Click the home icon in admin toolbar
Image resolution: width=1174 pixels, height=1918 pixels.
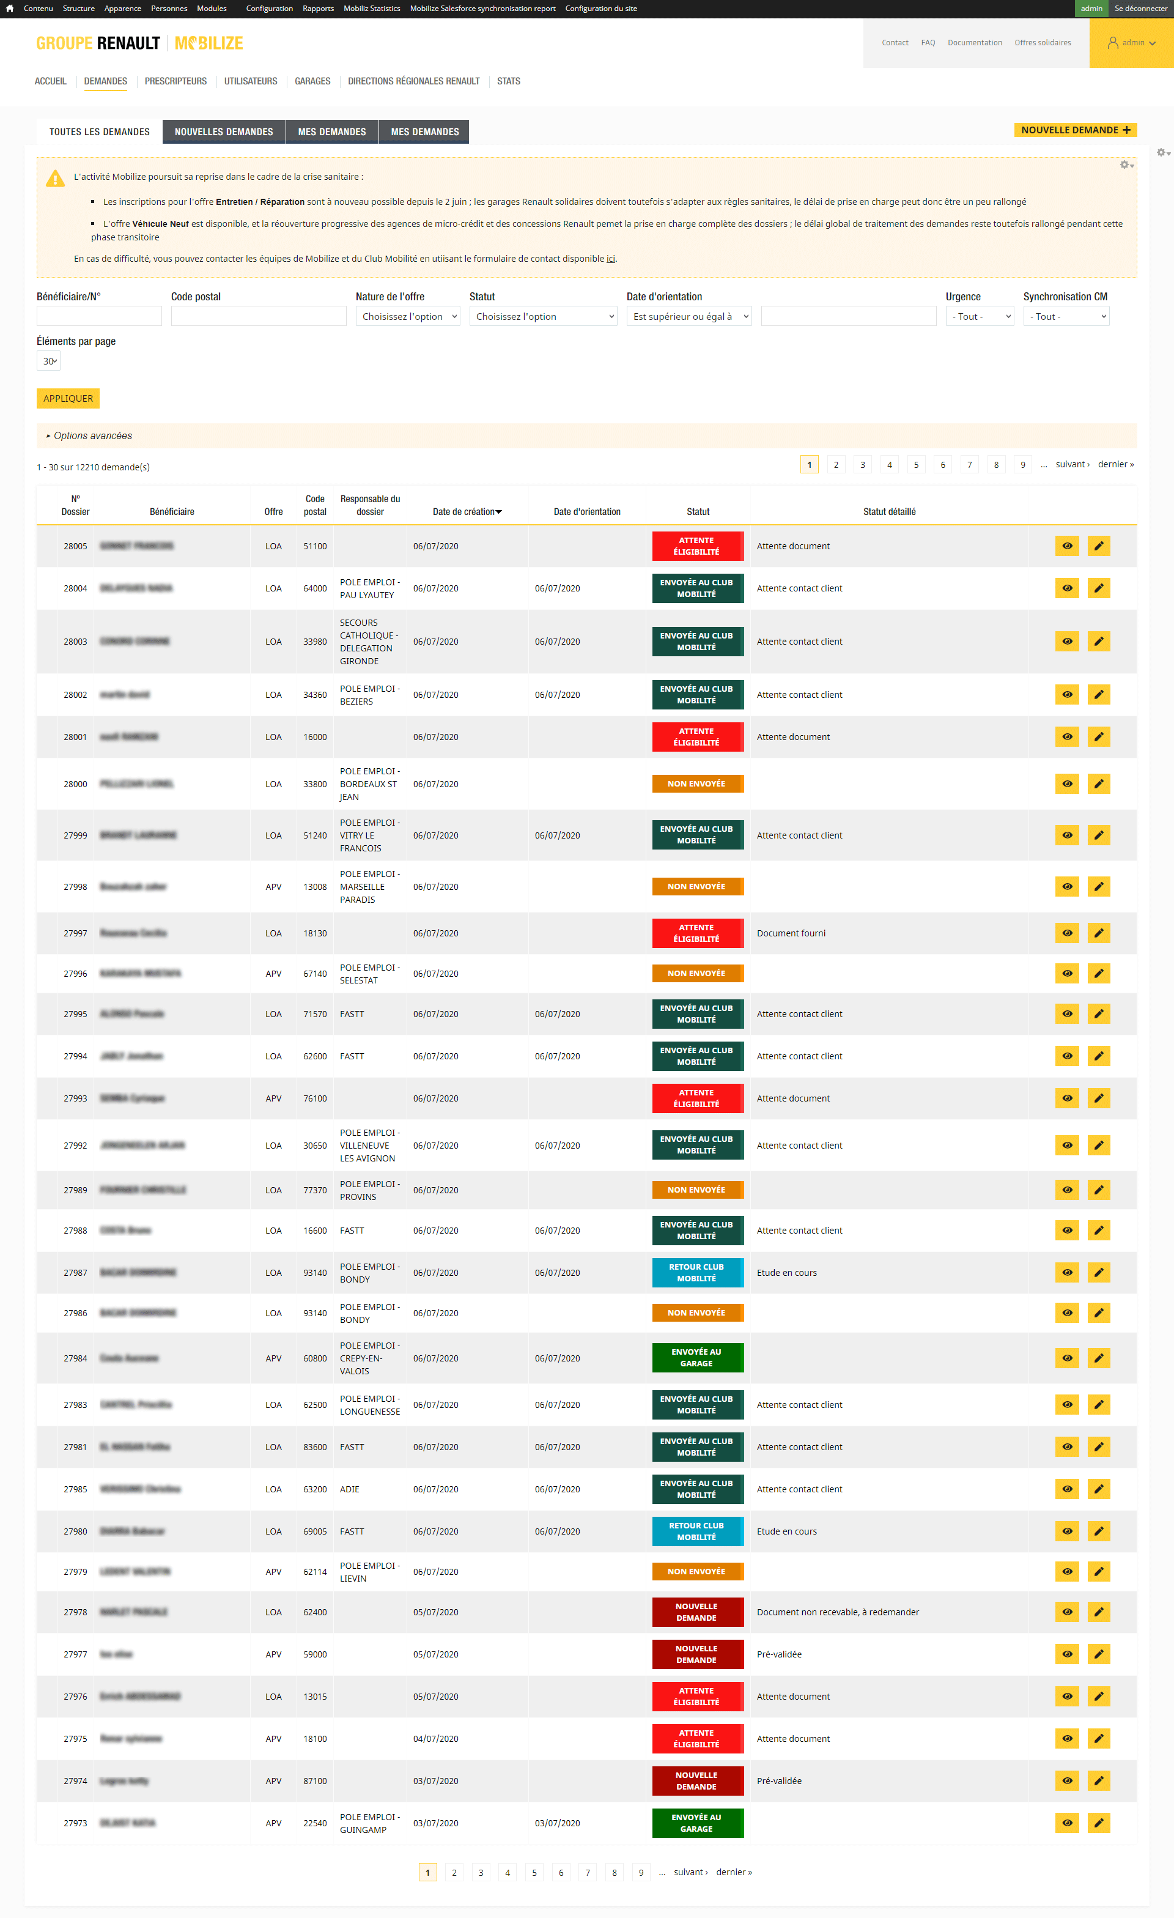(x=9, y=9)
